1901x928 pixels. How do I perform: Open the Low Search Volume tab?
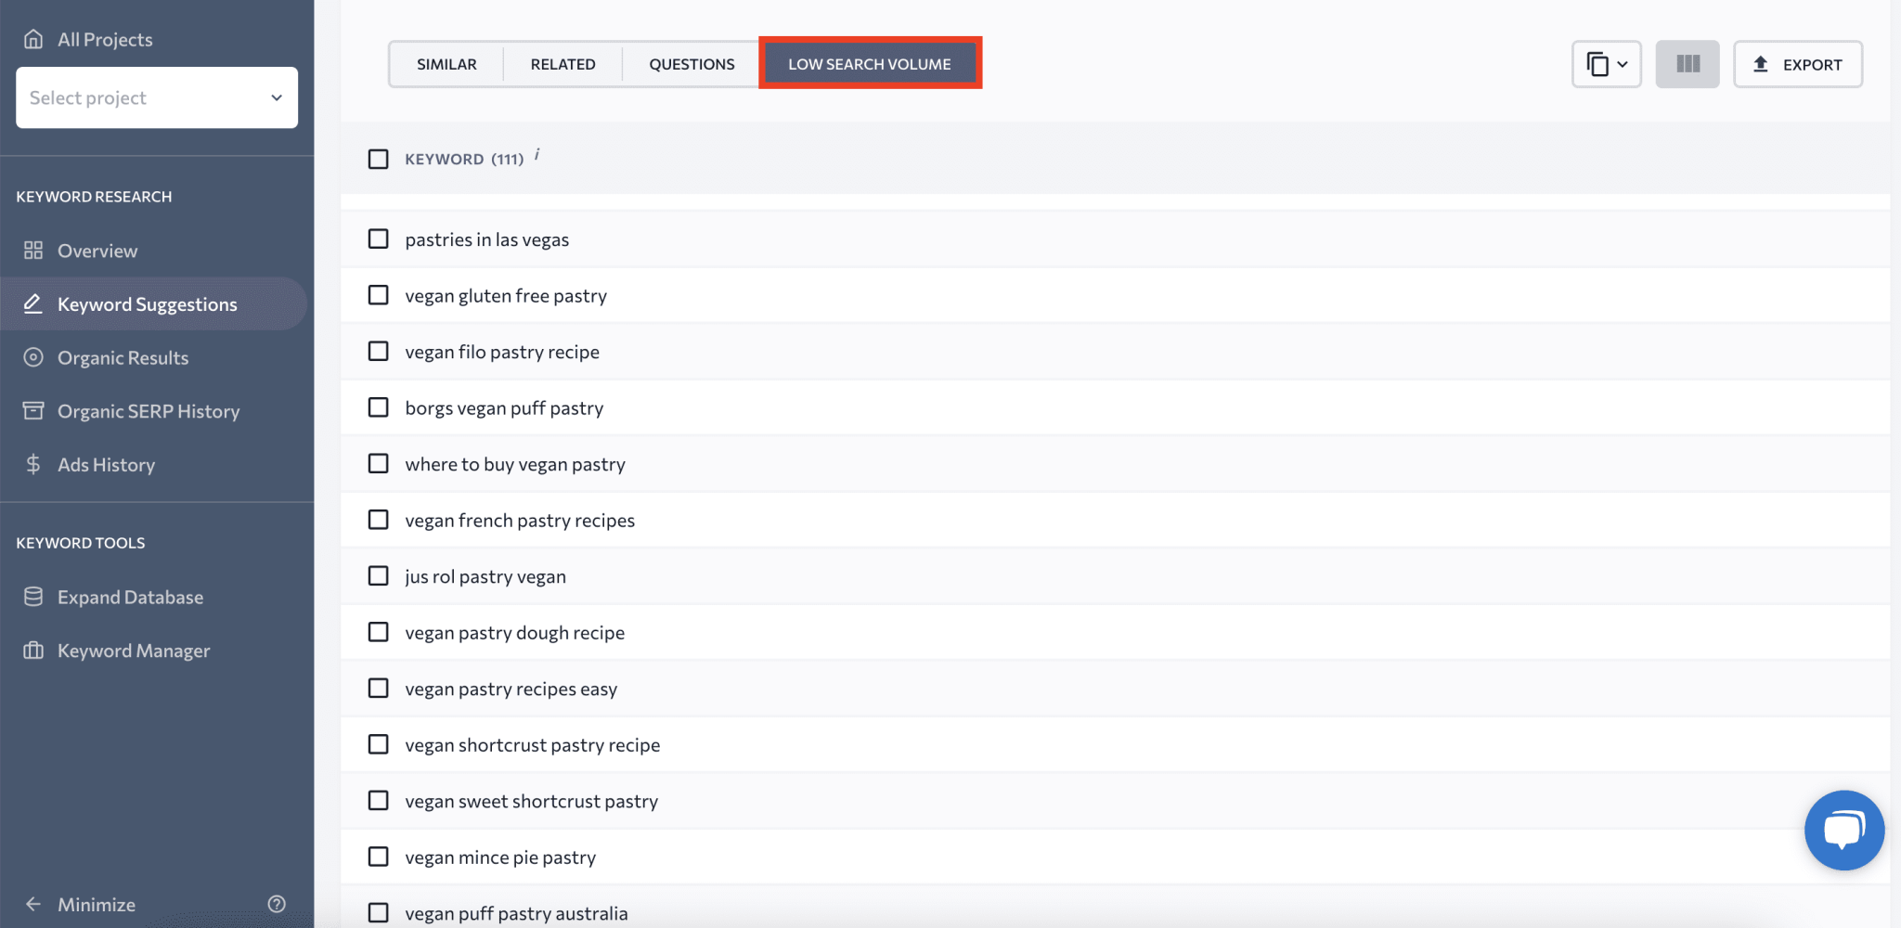pos(869,63)
